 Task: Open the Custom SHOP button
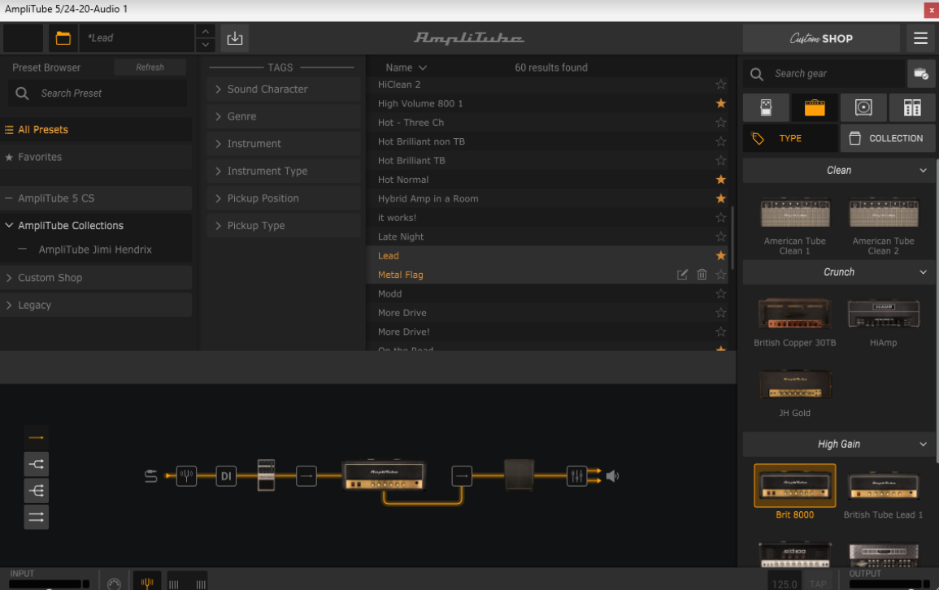click(x=821, y=38)
